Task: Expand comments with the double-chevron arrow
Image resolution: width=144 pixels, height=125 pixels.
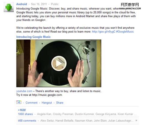Action: pyautogui.click(x=136, y=121)
